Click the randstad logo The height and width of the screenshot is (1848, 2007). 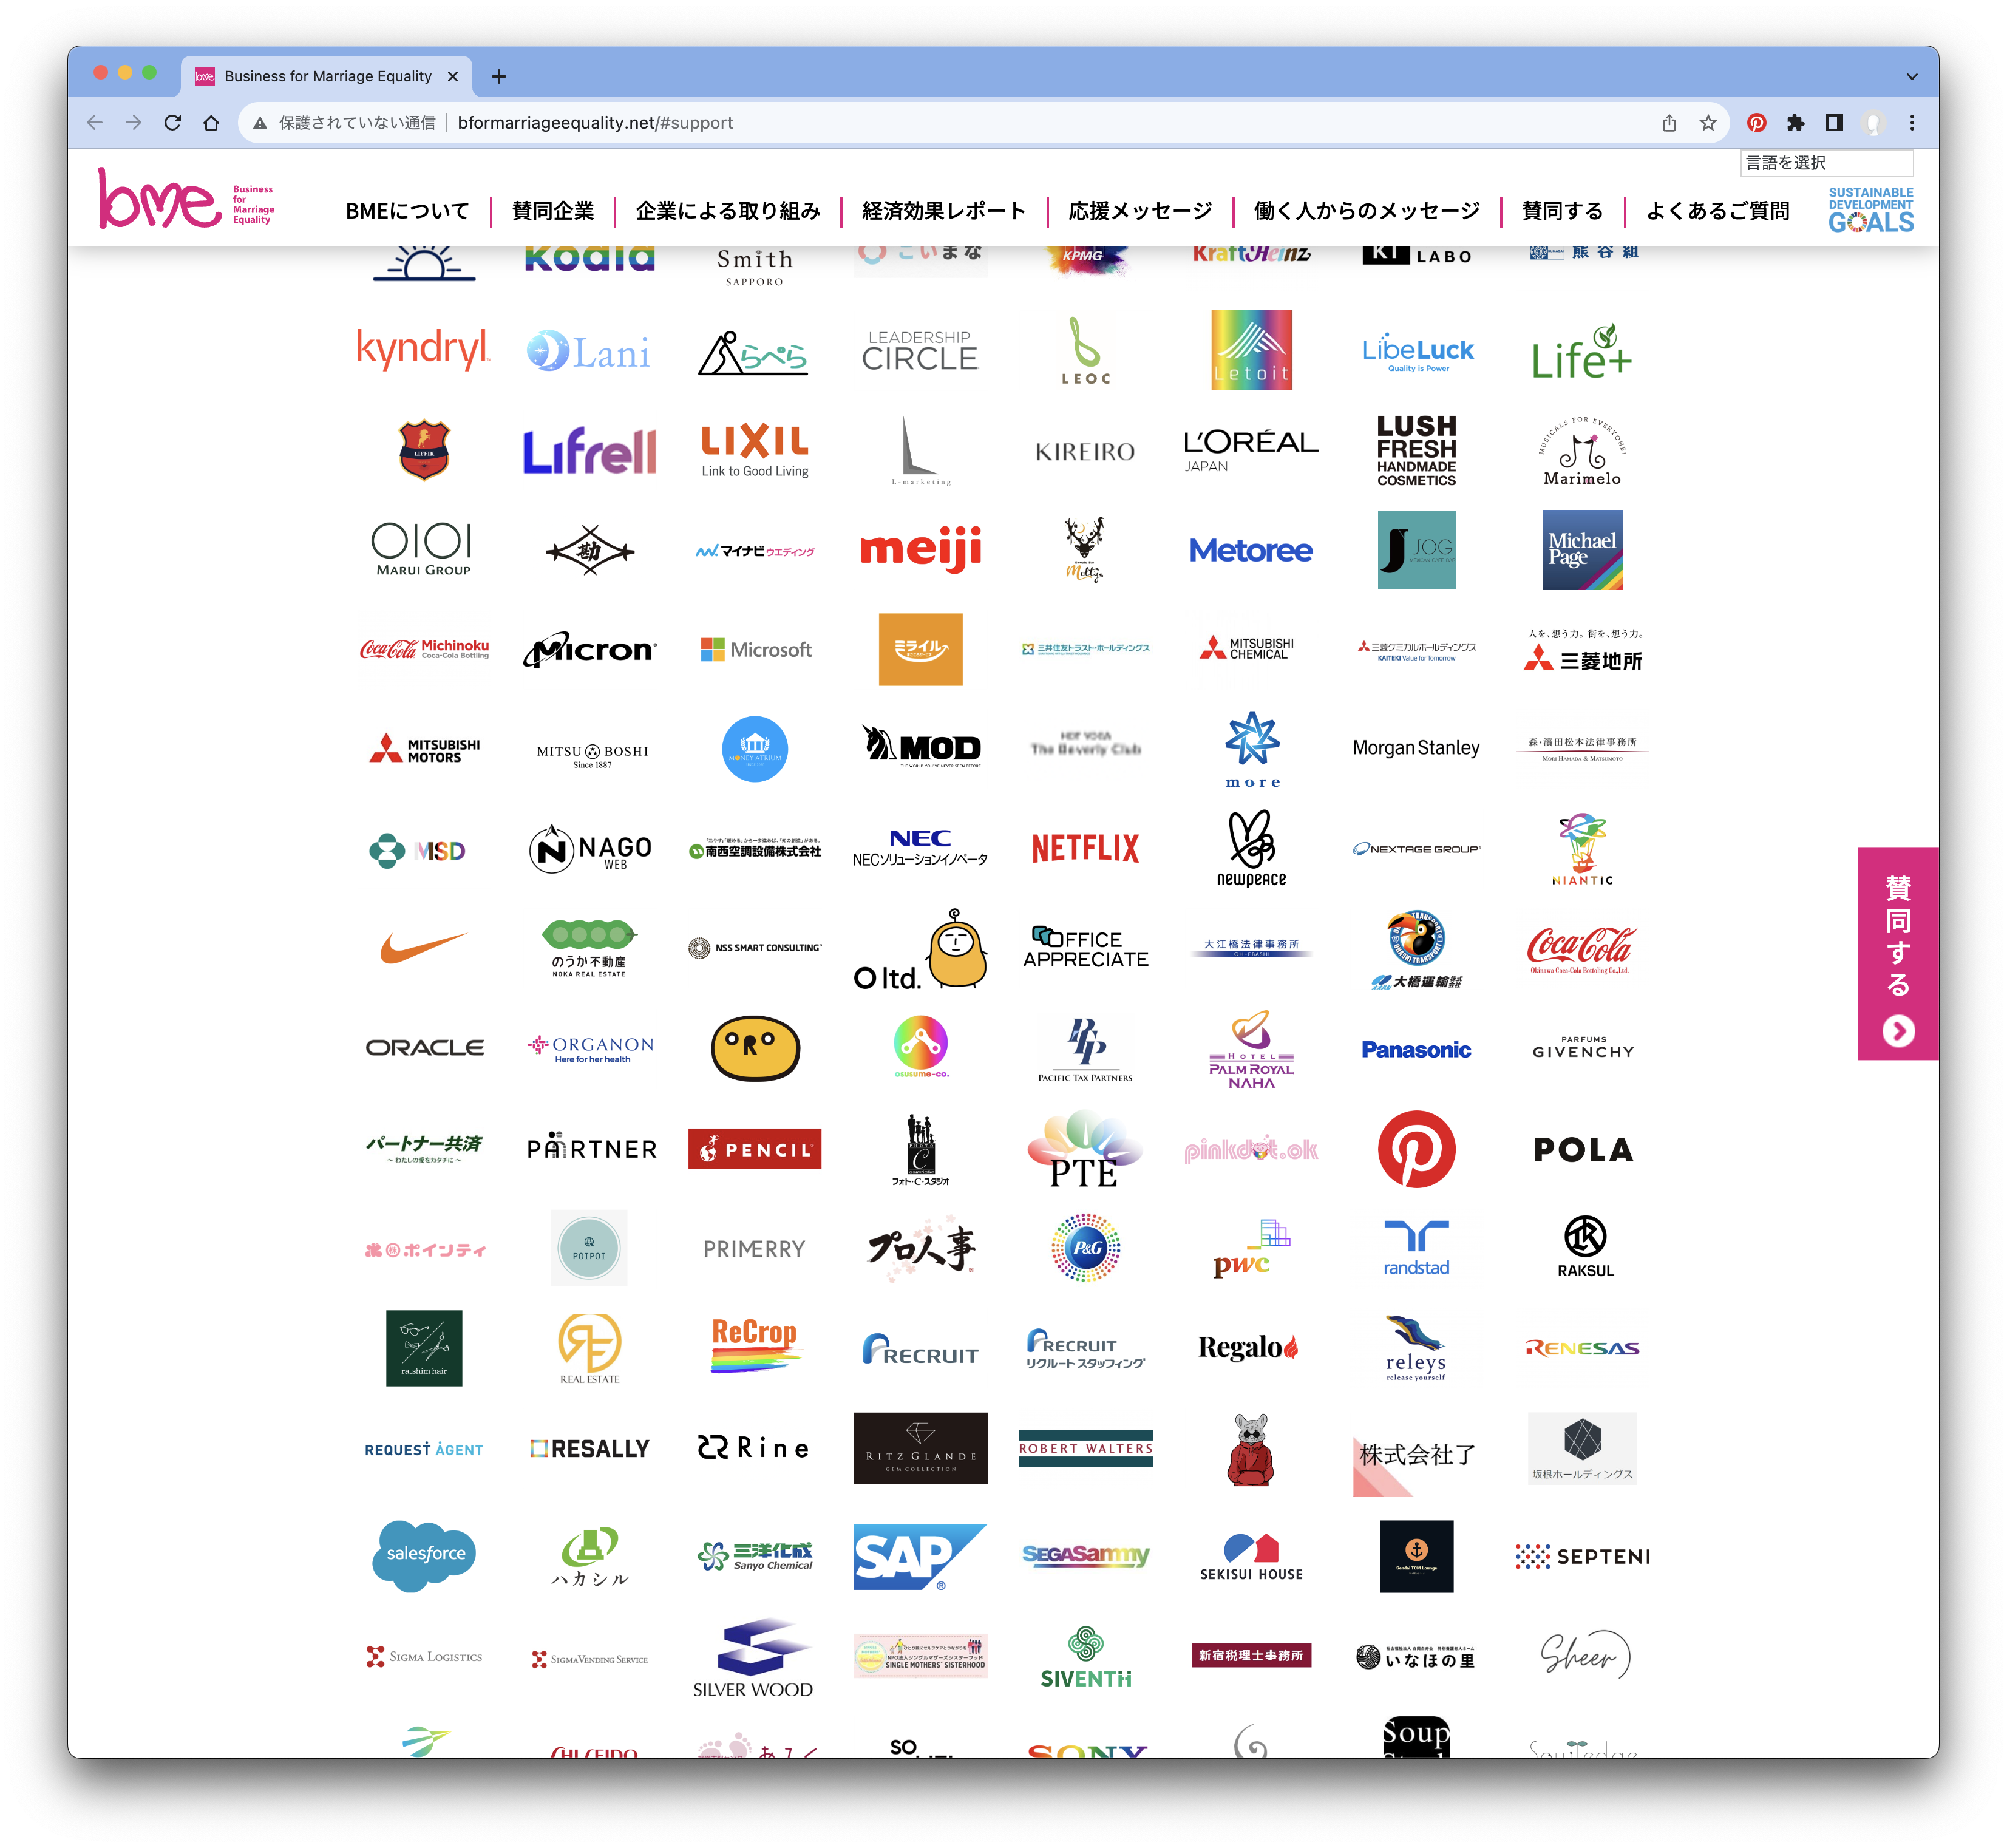[x=1416, y=1248]
